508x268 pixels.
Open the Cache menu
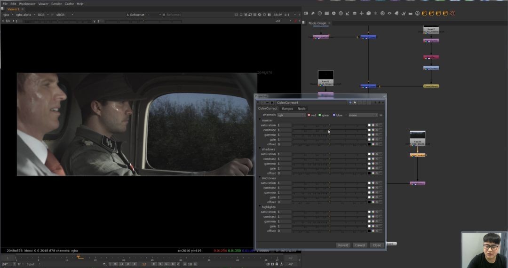click(69, 4)
